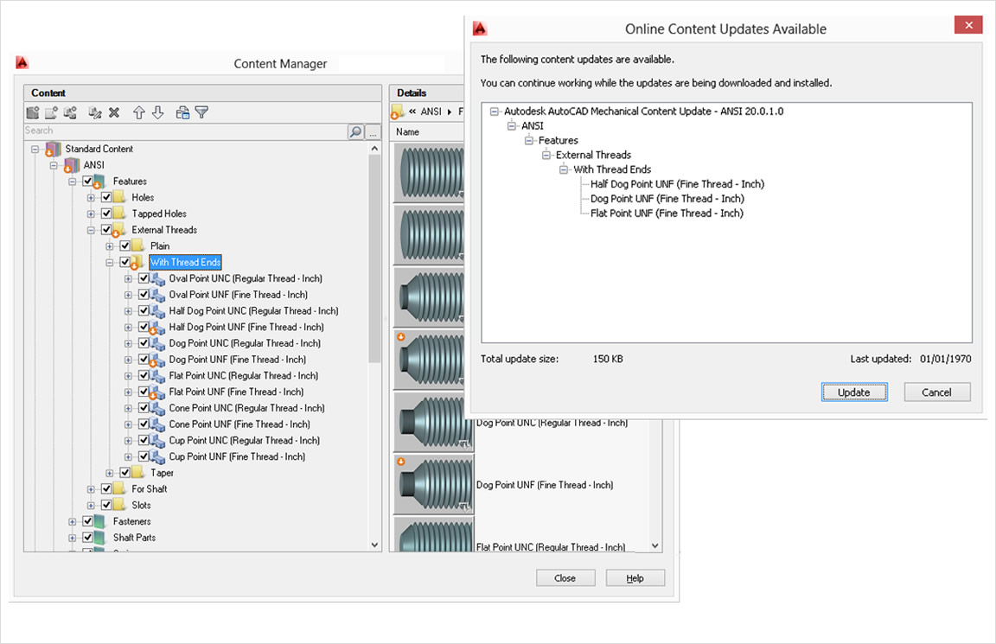
Task: Select Slots in the Content tree
Action: coord(142,506)
